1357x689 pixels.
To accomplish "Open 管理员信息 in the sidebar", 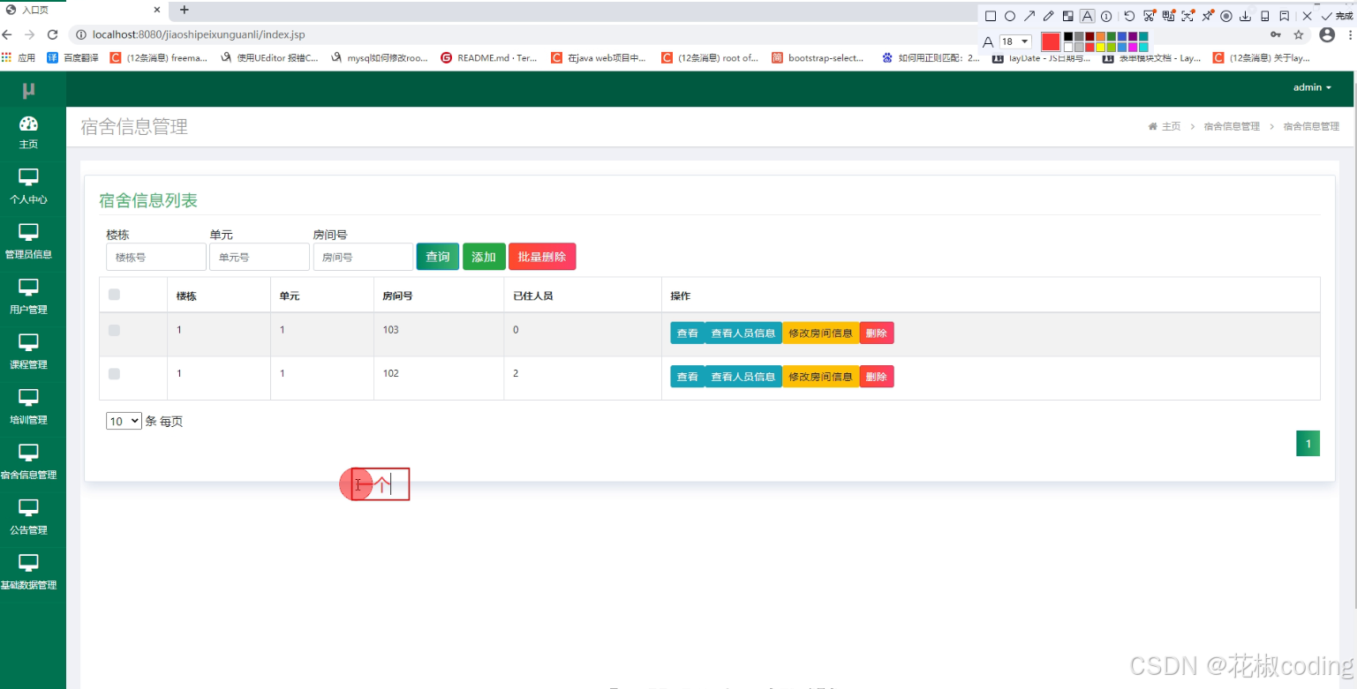I will [28, 243].
